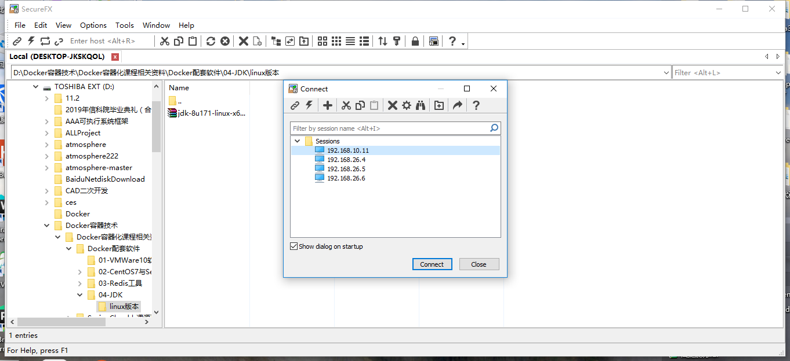
Task: Click the Connect button in dialog
Action: 432,264
